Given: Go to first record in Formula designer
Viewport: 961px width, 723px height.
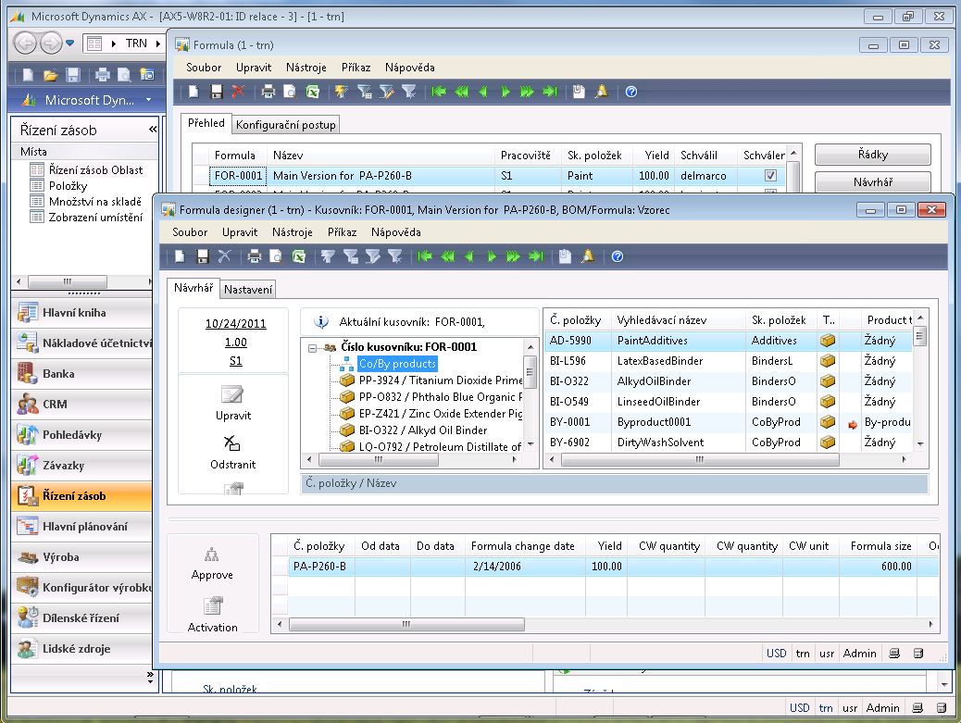Looking at the screenshot, I should (424, 256).
